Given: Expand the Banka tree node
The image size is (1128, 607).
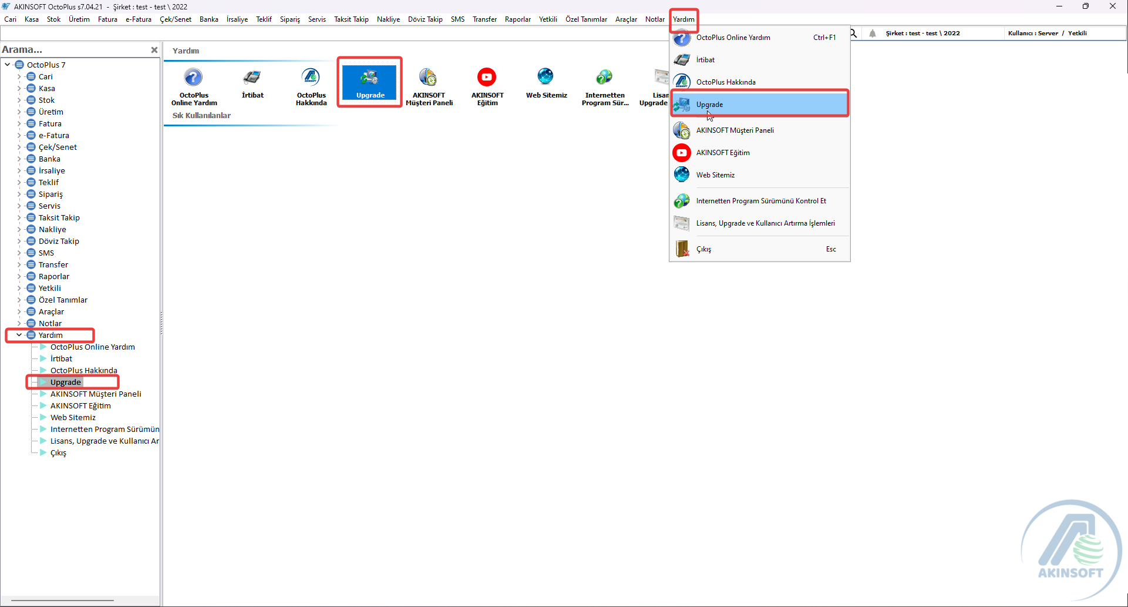Looking at the screenshot, I should 19,159.
